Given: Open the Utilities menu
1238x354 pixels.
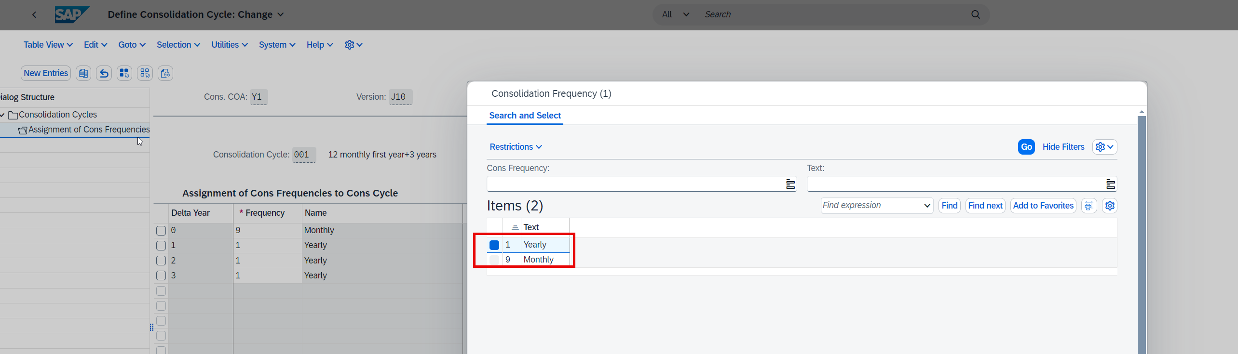Looking at the screenshot, I should coord(230,45).
